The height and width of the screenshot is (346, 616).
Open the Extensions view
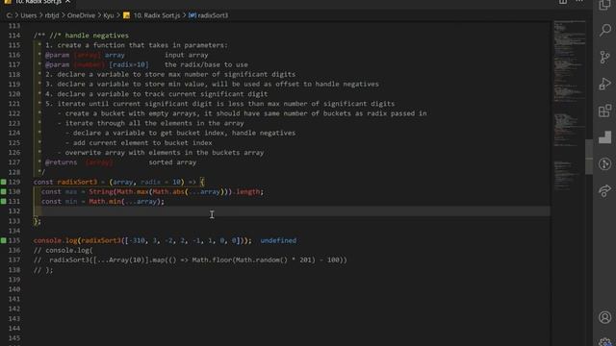tap(605, 111)
